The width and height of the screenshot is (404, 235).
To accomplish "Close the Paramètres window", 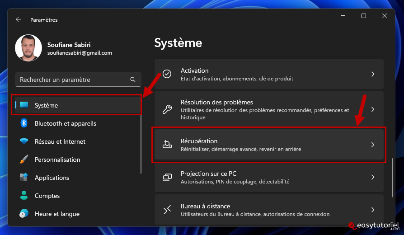I will 385,16.
